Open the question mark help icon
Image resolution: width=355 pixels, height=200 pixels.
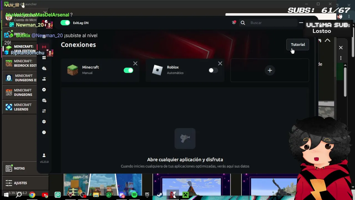click(44, 132)
